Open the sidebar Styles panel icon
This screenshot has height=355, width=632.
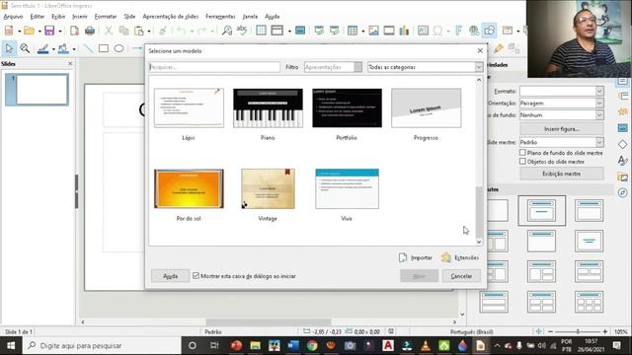[623, 160]
